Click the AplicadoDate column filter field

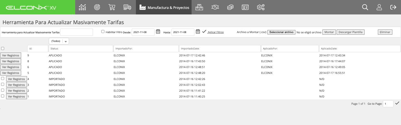pos(360,49)
